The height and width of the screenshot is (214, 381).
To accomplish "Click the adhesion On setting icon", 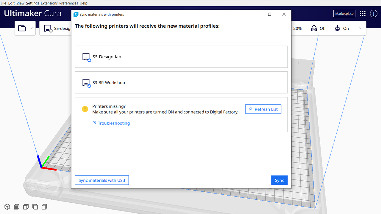I will [337, 28].
